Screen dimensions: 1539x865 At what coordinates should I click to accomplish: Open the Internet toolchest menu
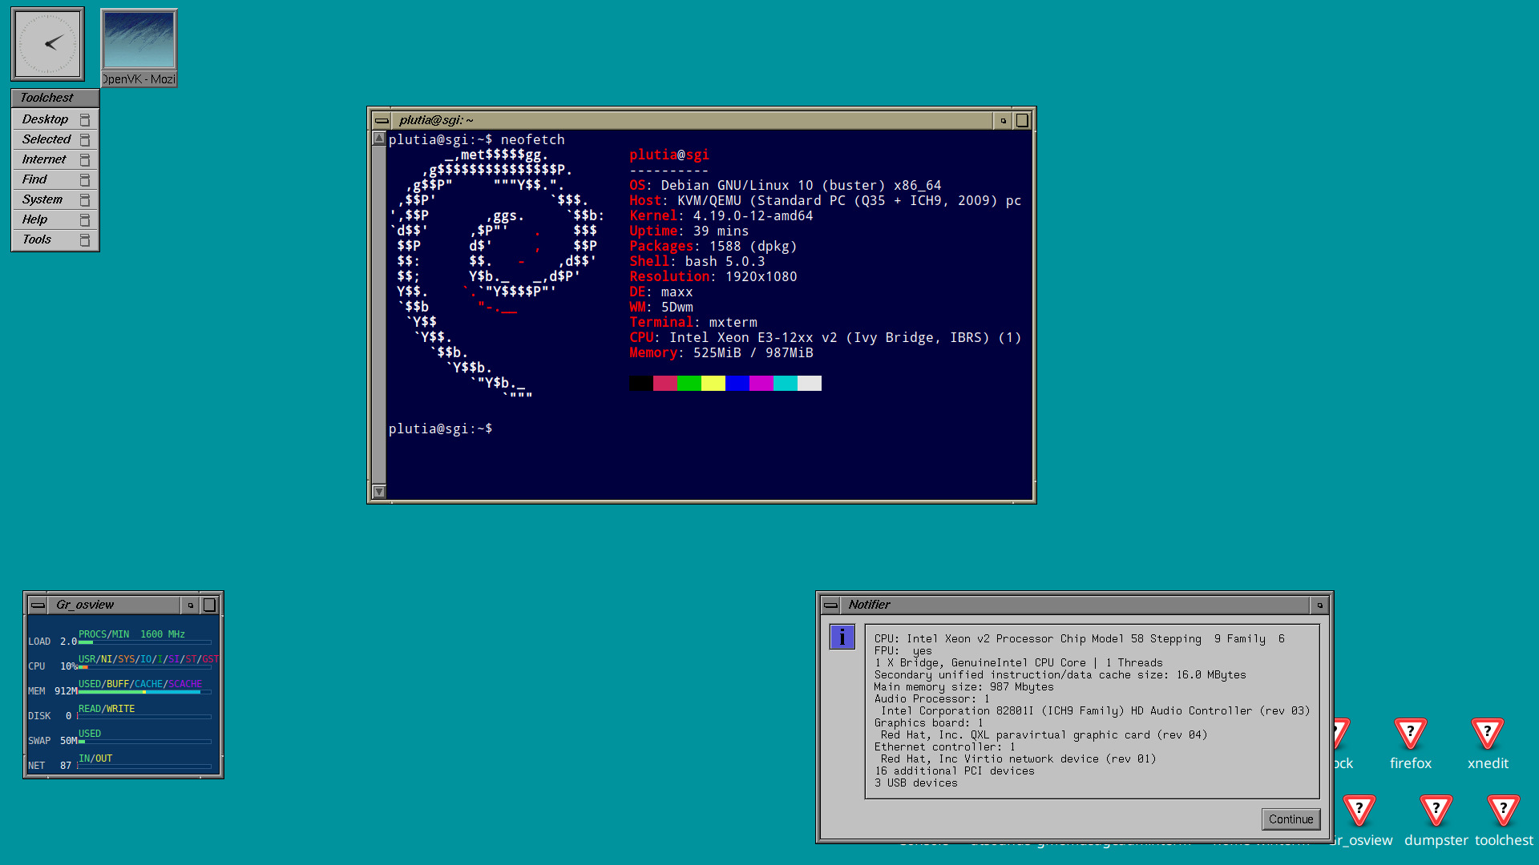coord(44,159)
